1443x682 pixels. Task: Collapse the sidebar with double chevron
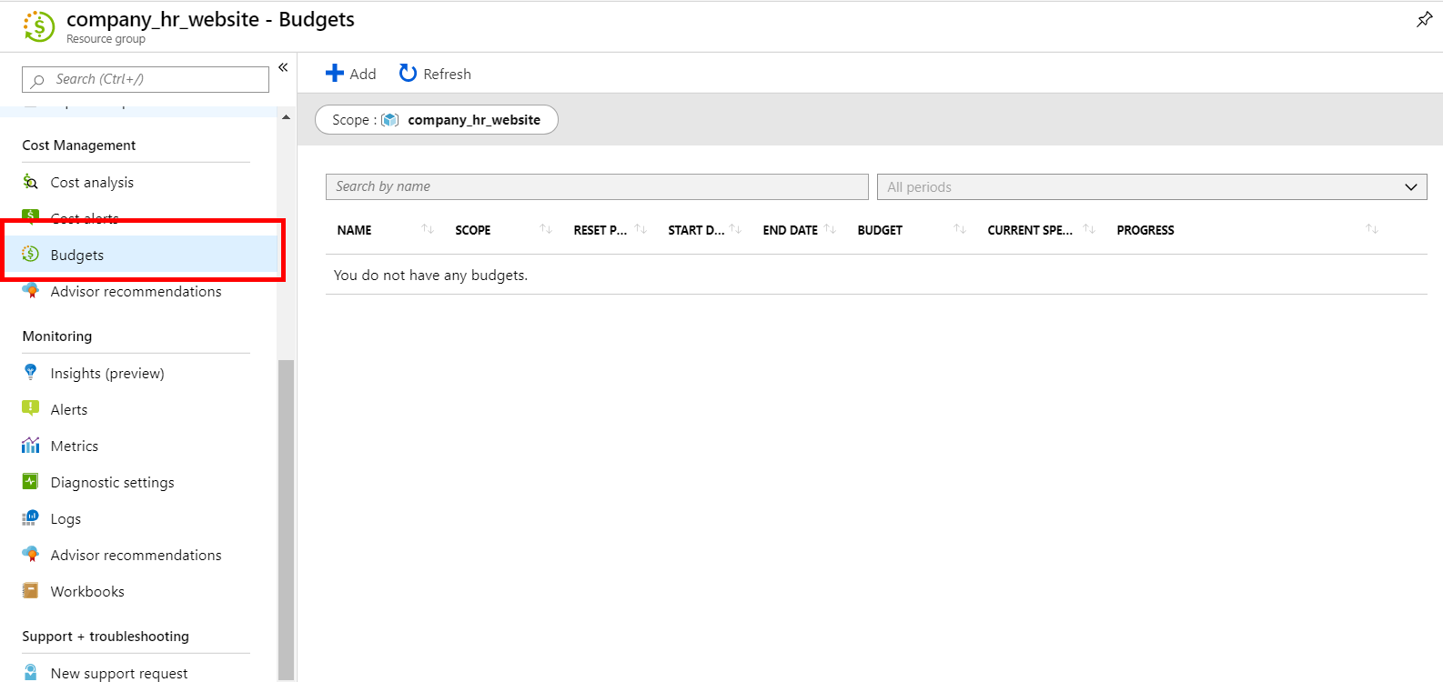283,67
